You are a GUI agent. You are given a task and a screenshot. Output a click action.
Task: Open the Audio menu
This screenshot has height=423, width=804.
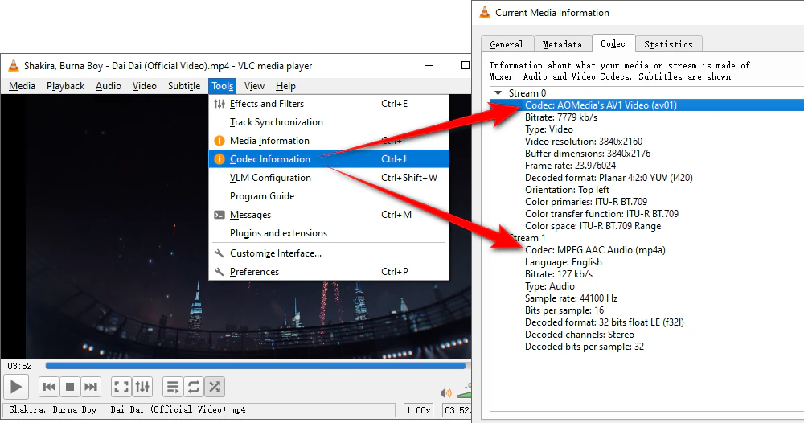pyautogui.click(x=109, y=86)
